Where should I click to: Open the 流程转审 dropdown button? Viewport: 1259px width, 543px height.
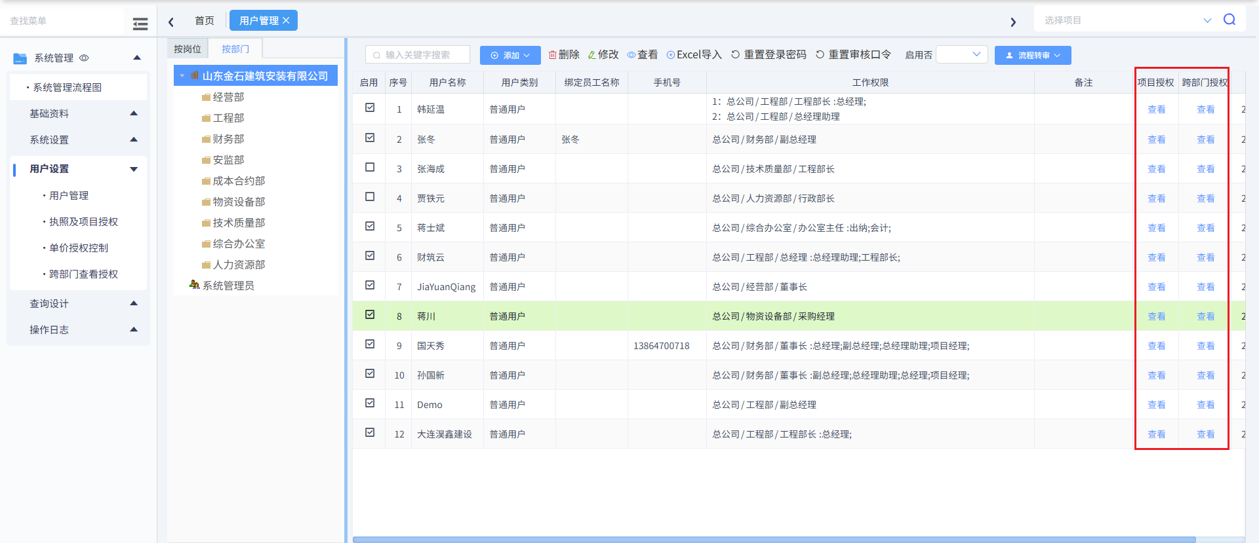[x=1033, y=55]
